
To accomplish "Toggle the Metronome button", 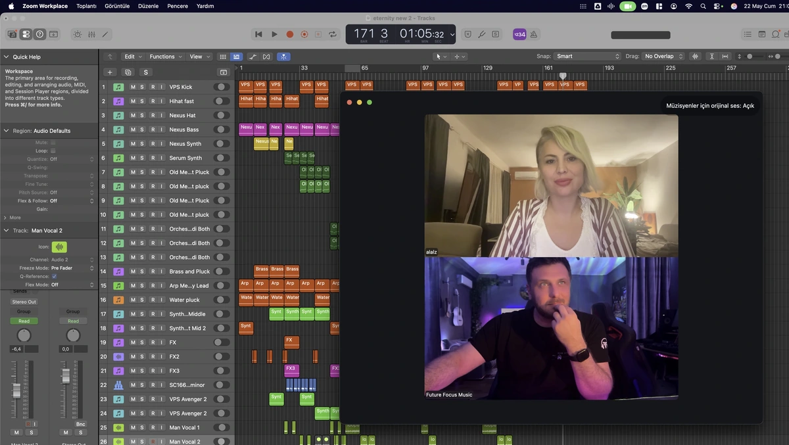I will coord(534,34).
